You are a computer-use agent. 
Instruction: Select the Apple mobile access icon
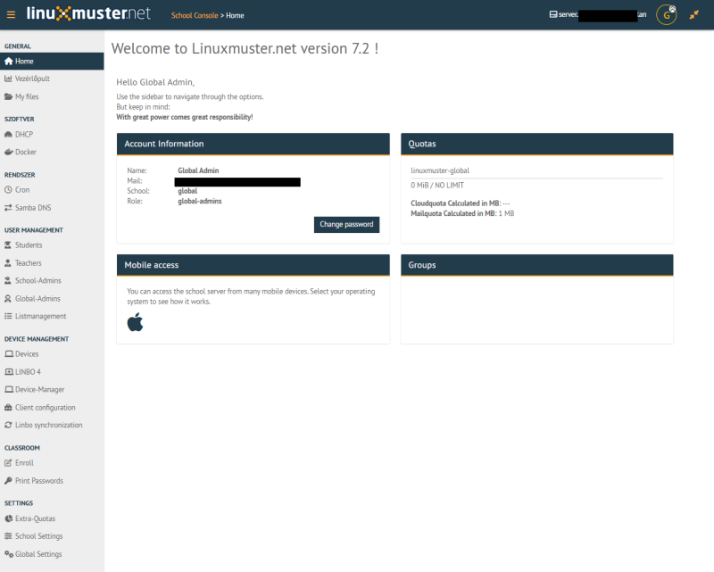tap(135, 322)
